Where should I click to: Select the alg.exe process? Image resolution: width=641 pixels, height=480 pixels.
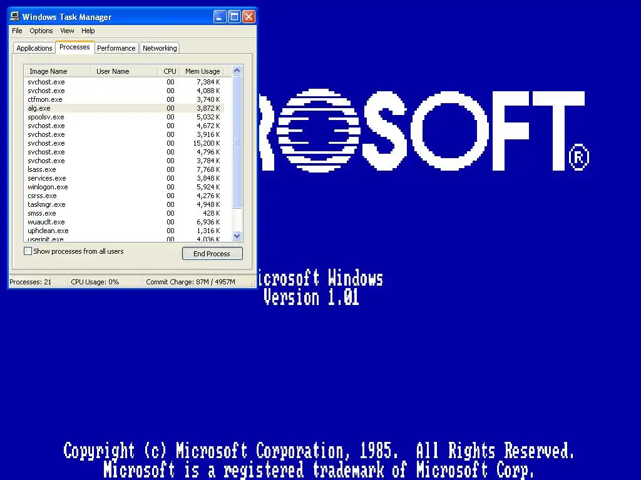pos(125,108)
